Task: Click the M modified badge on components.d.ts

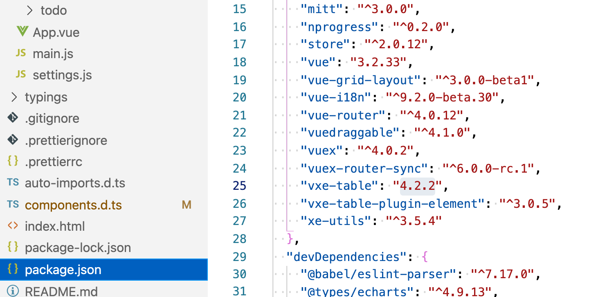Action: [x=187, y=205]
